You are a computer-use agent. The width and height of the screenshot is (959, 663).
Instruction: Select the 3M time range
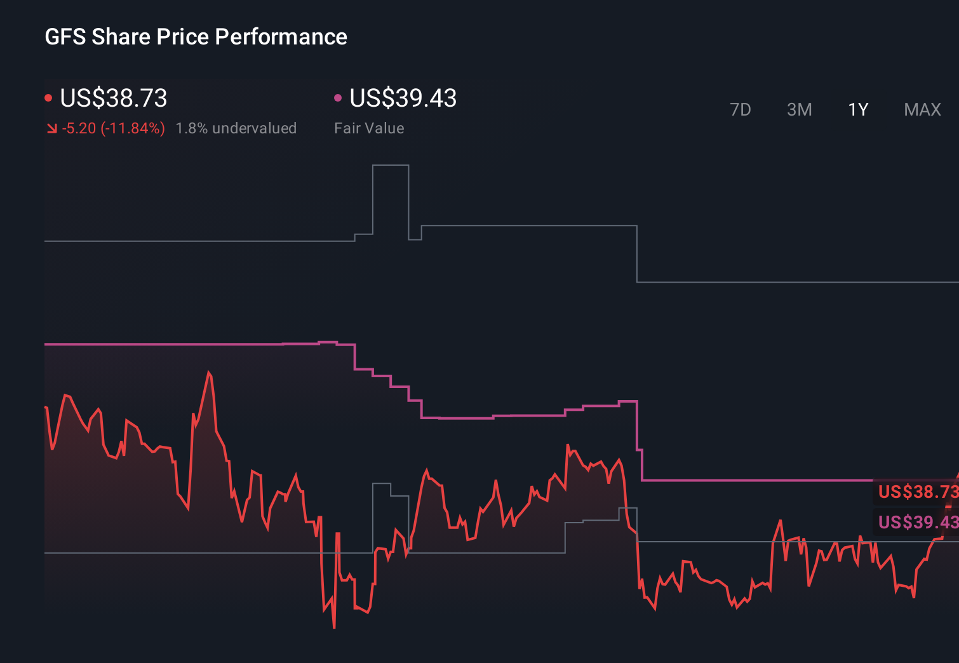point(799,110)
